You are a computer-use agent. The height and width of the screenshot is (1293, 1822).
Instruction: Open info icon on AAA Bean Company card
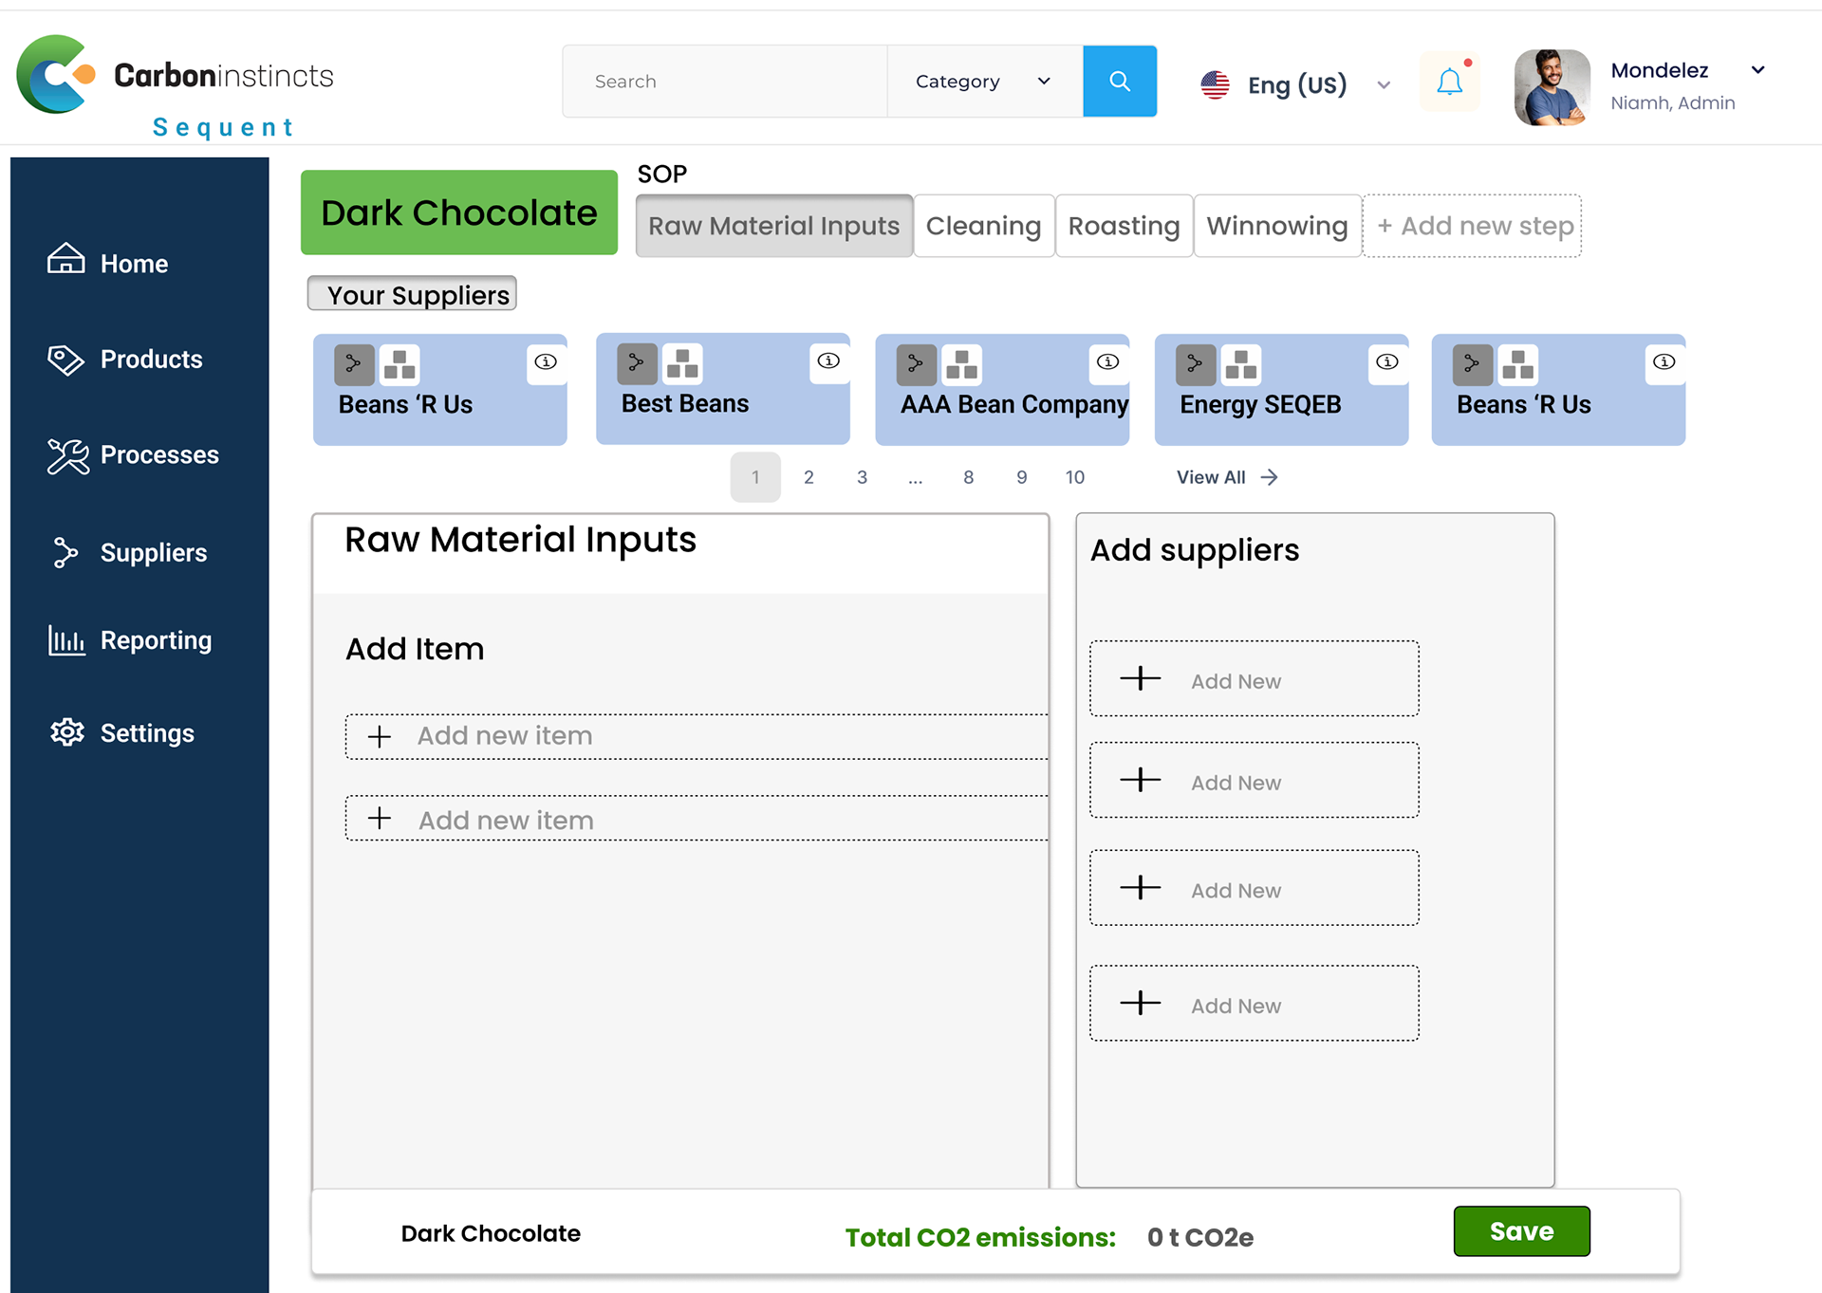pos(1107,361)
